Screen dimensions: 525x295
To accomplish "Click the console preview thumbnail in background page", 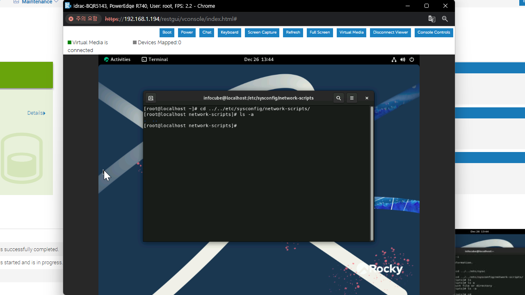I will 490,262.
